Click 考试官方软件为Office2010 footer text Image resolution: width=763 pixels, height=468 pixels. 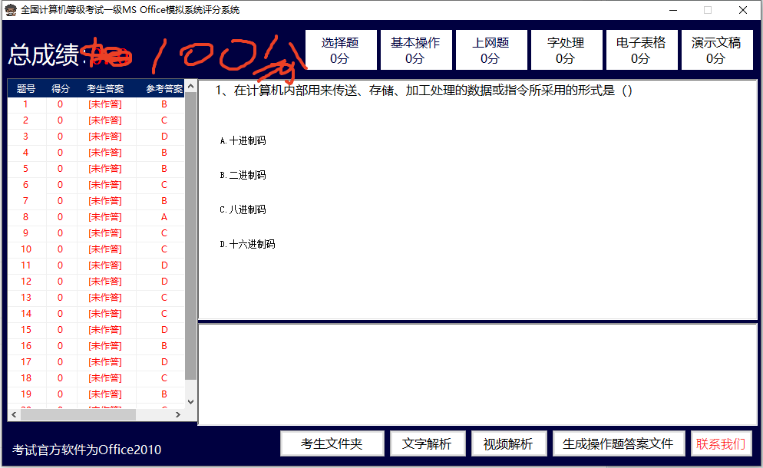[x=87, y=450]
